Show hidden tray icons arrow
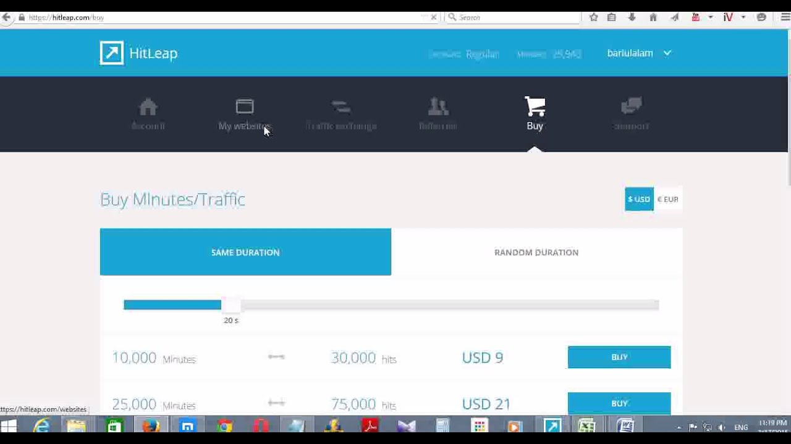This screenshot has width=791, height=444. pyautogui.click(x=679, y=427)
